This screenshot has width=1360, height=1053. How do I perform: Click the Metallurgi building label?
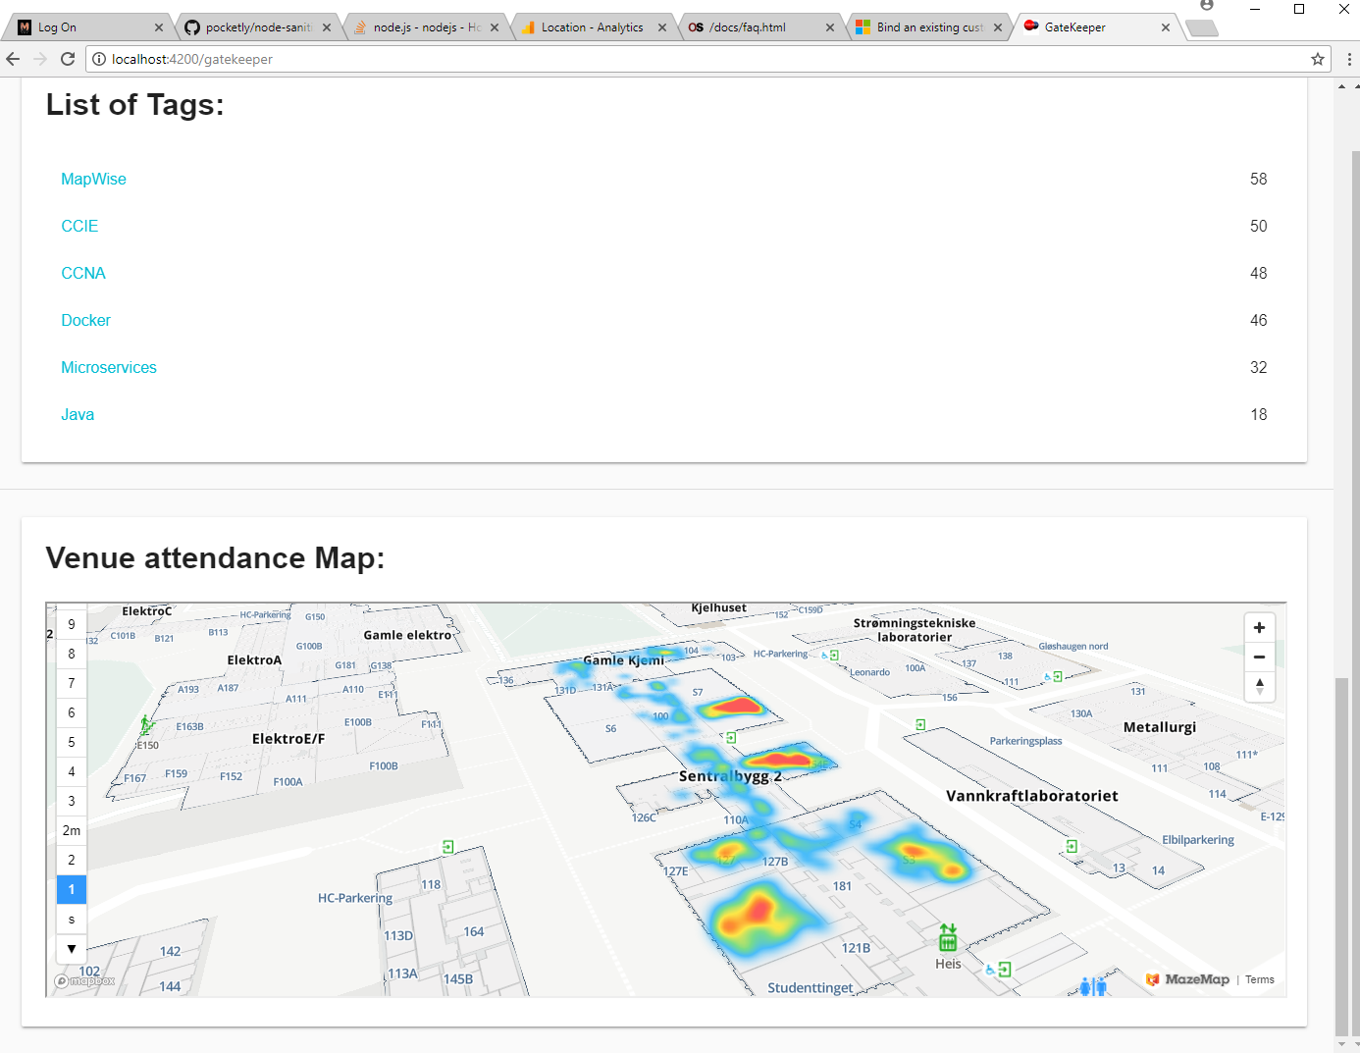[x=1160, y=727]
